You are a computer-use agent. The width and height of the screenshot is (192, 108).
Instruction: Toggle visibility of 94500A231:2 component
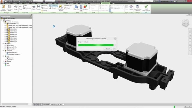pyautogui.click(x=7, y=31)
